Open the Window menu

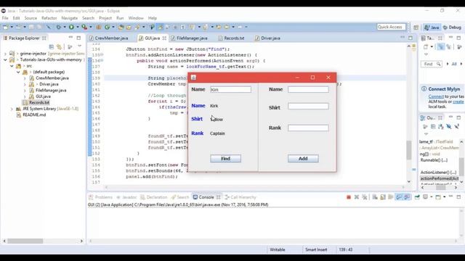[136, 18]
